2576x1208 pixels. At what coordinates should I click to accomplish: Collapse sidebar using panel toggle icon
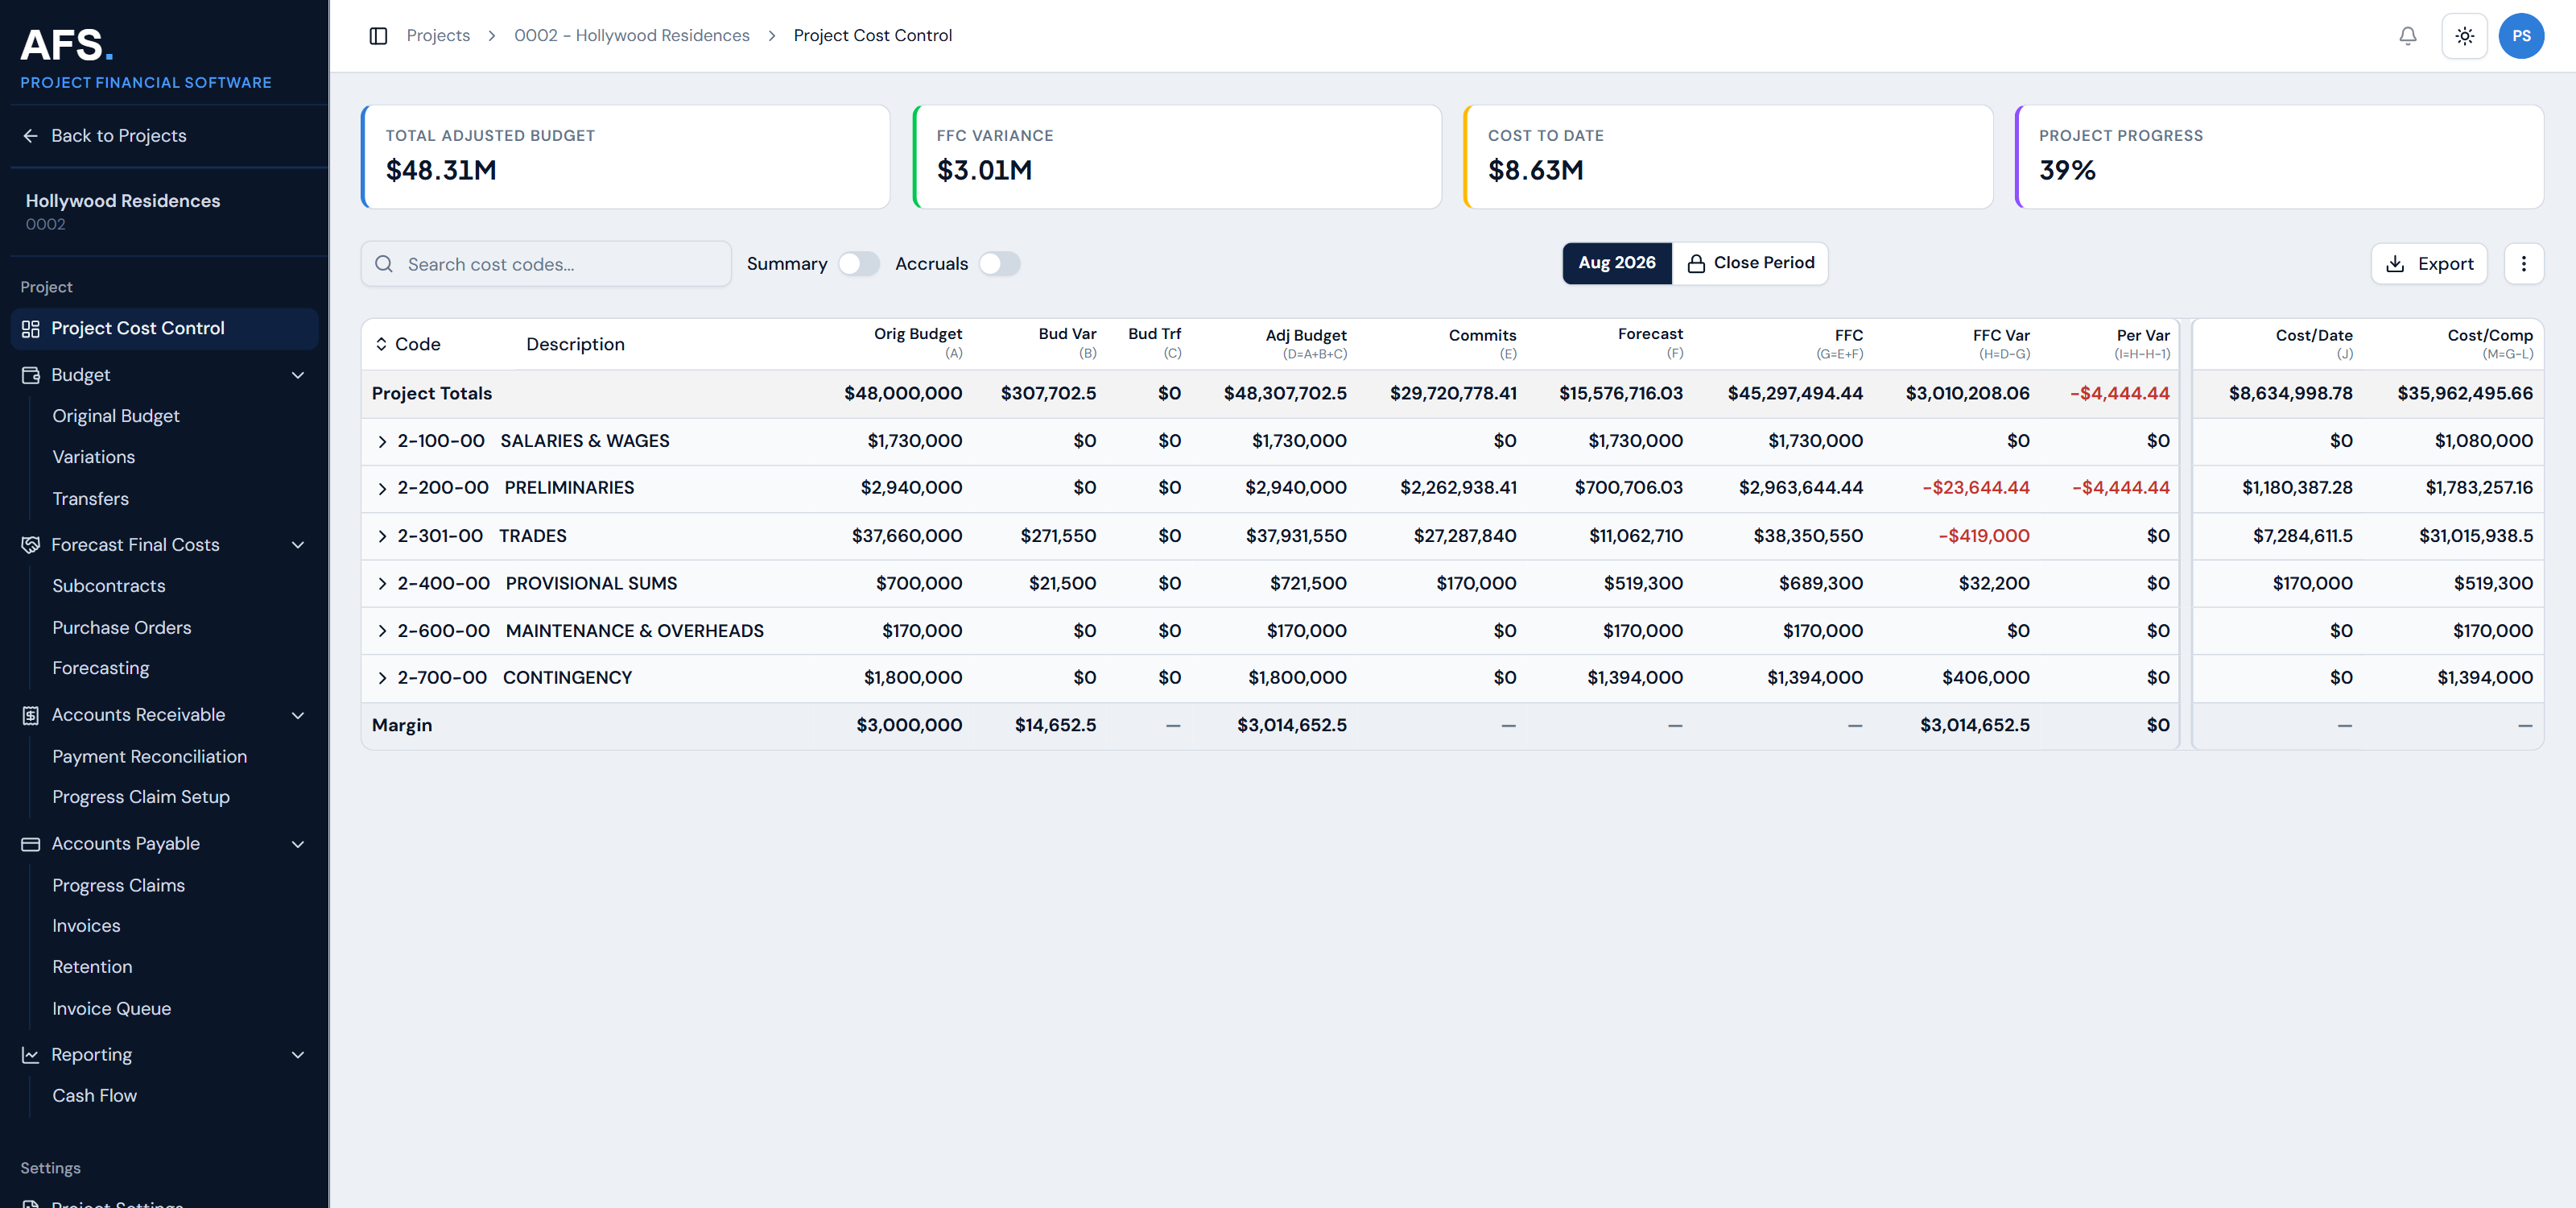(378, 36)
